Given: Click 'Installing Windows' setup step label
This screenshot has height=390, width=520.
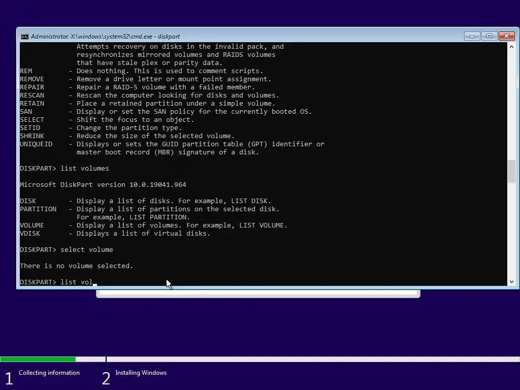Looking at the screenshot, I should click(141, 373).
